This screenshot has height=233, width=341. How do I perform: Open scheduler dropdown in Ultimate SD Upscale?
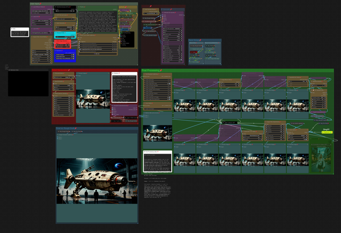[x=173, y=36]
